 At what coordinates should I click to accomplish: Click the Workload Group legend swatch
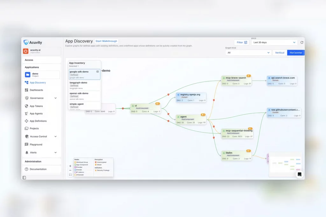[x=75, y=162]
